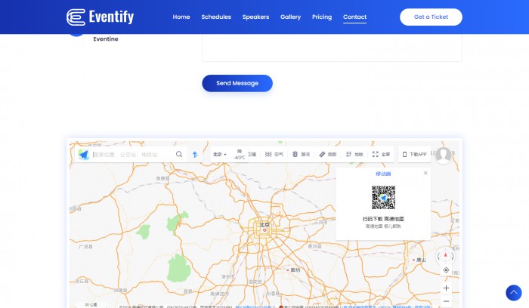Open route directions with the arrow icon

coord(194,154)
